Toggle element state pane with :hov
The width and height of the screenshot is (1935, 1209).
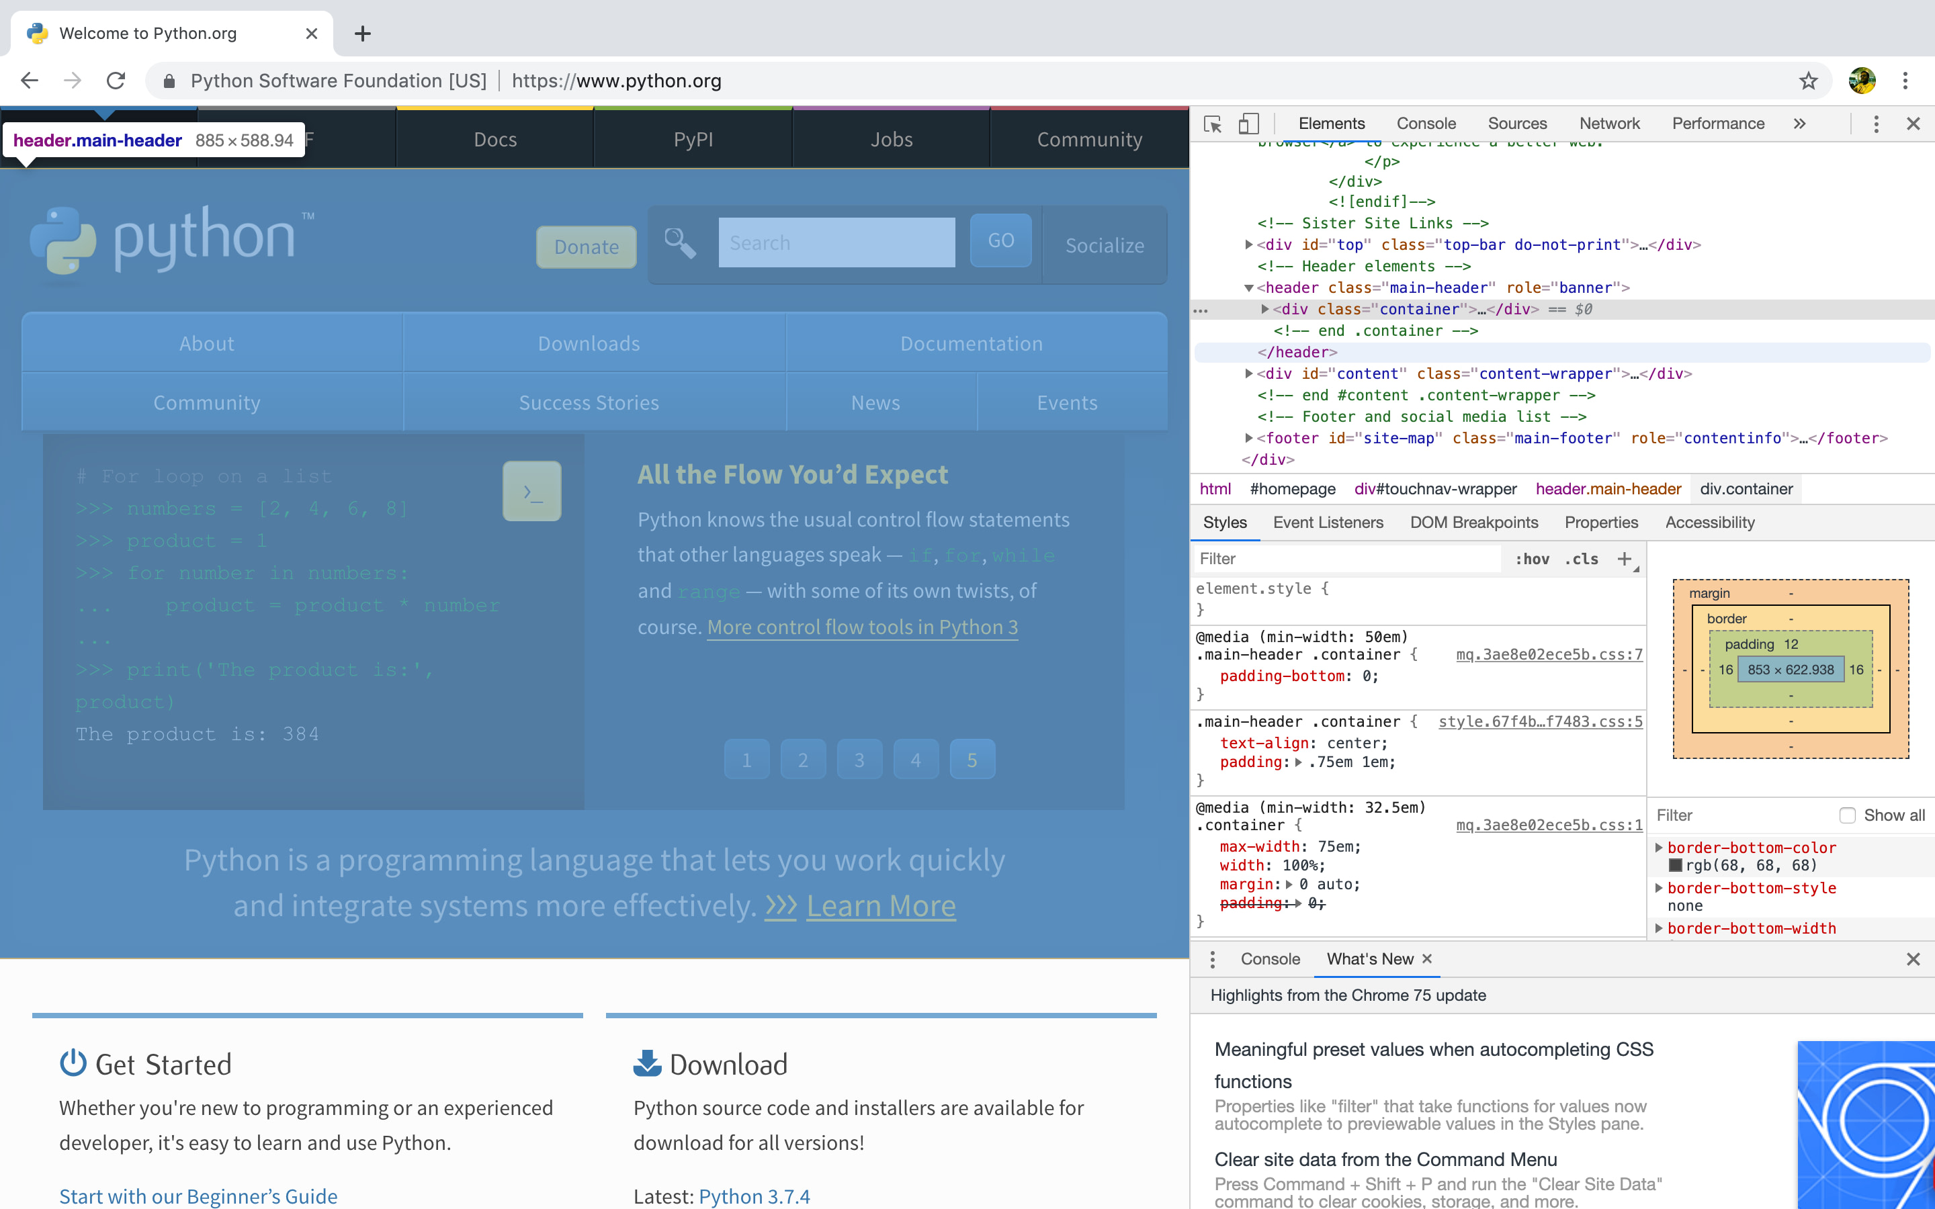[x=1533, y=559]
